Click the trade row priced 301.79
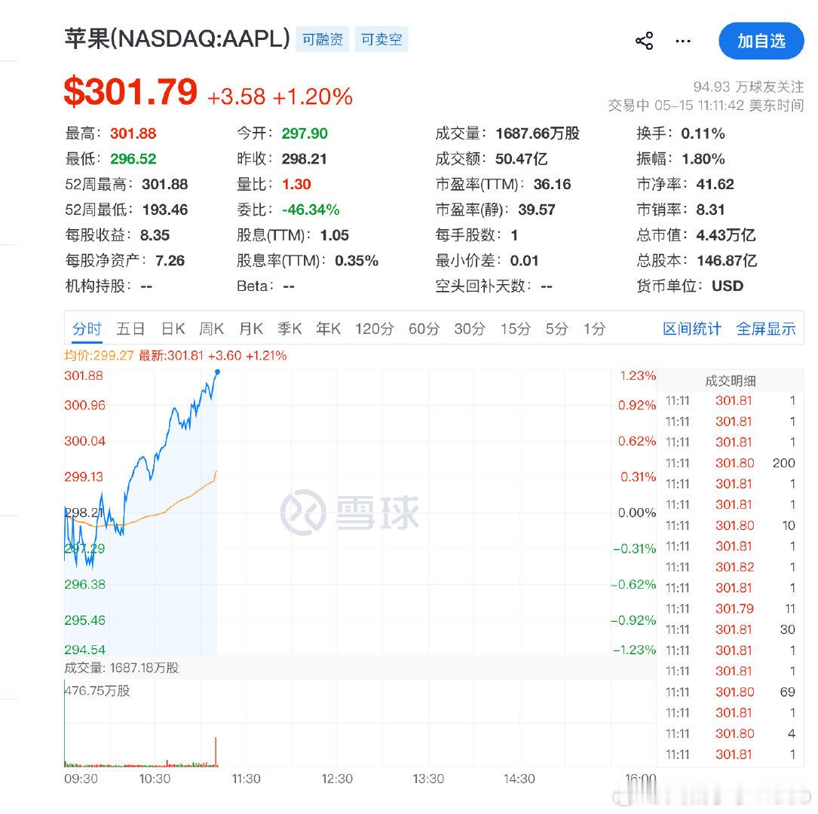The width and height of the screenshot is (818, 814). [x=730, y=608]
